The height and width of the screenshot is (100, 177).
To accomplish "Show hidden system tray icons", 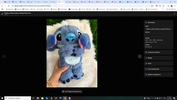I will (153, 98).
